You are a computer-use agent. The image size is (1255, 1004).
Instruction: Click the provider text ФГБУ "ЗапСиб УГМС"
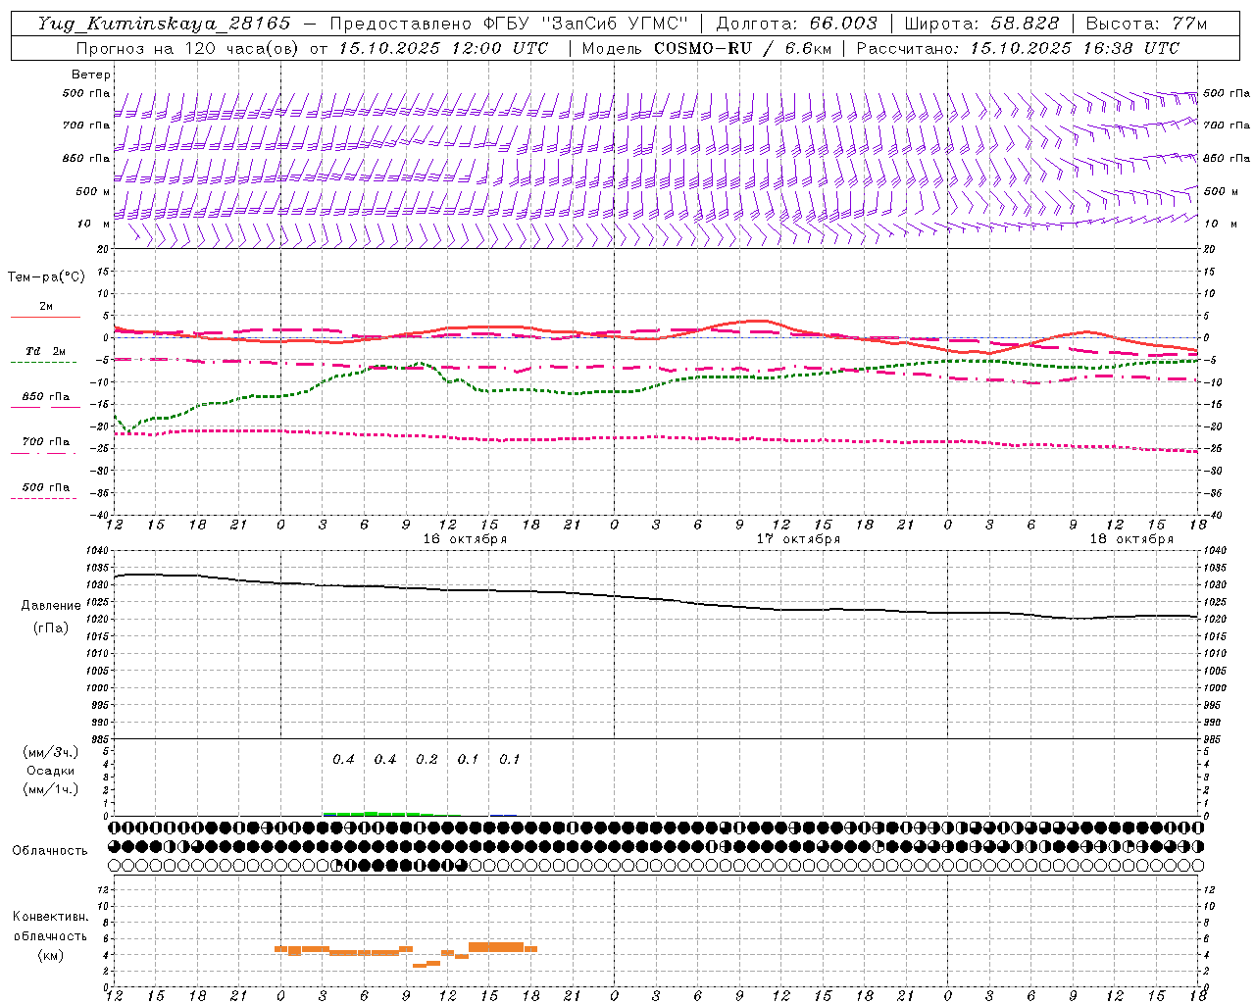(x=587, y=24)
